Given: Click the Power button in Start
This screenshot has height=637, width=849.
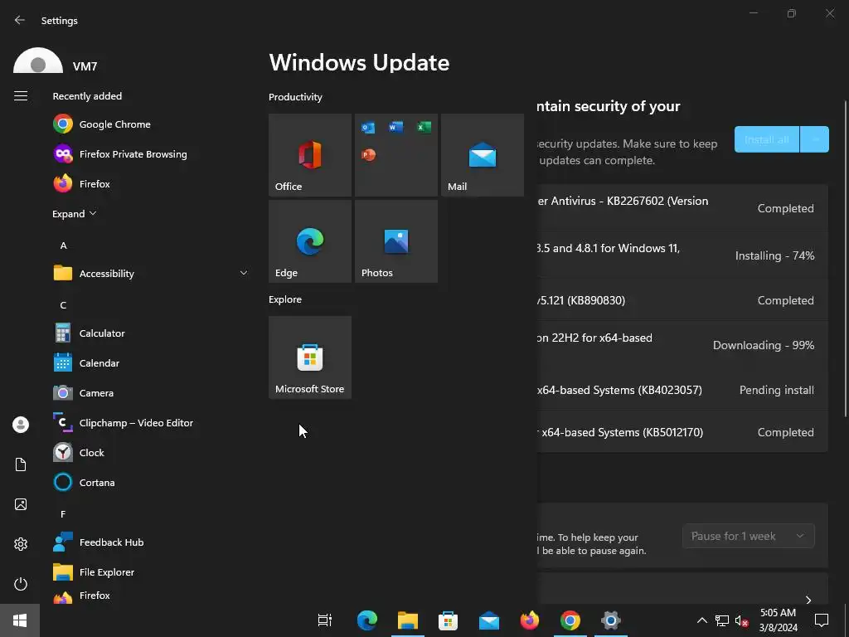Looking at the screenshot, I should pos(21,584).
